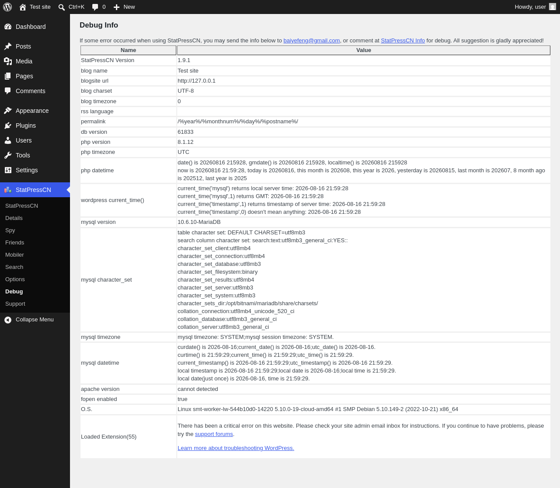The image size is (560, 488).
Task: Click Loaded Extension(55) row label
Action: (108, 437)
